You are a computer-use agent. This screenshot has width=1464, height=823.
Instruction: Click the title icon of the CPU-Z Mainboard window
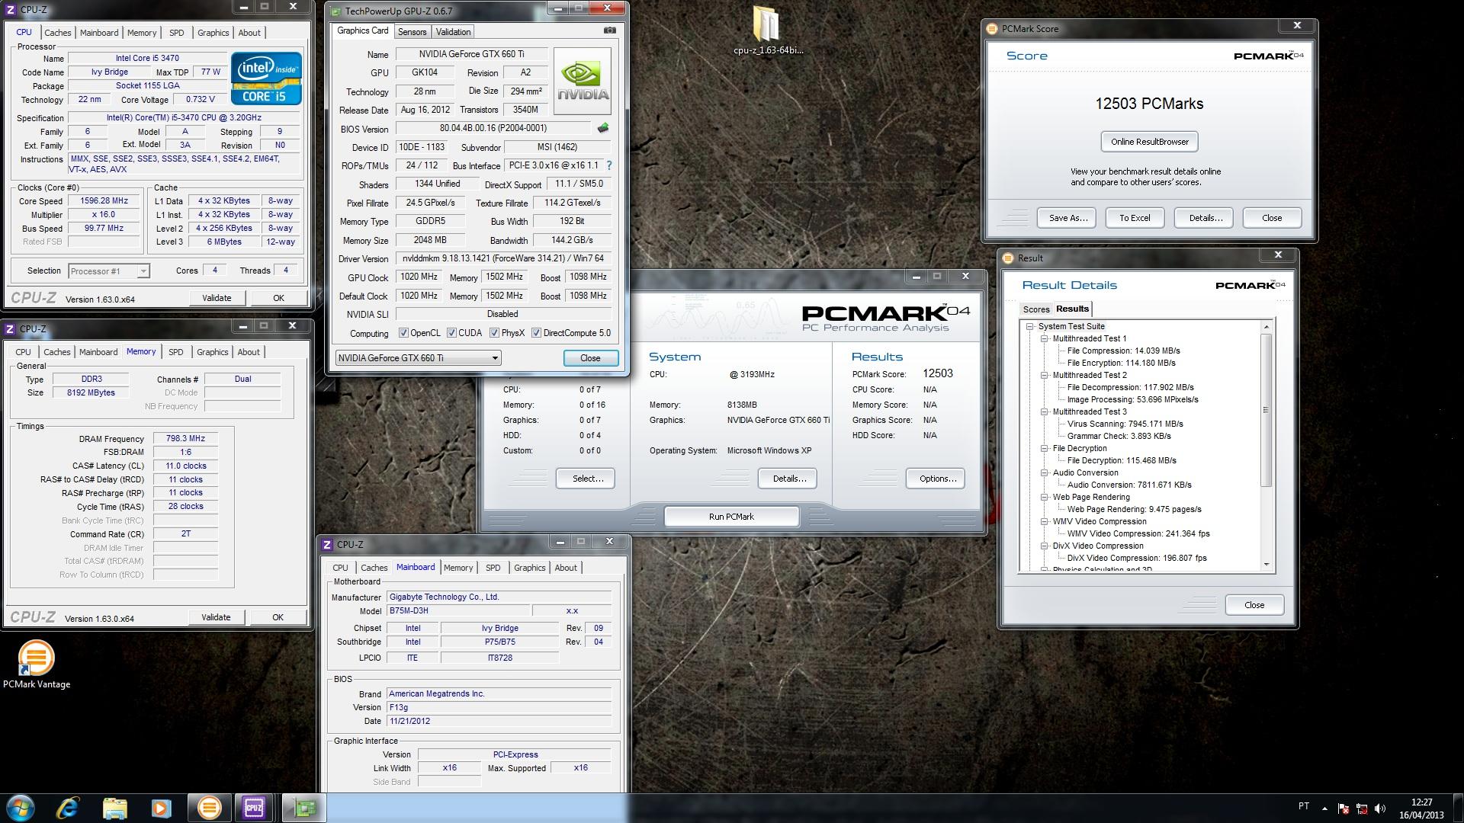pyautogui.click(x=327, y=545)
